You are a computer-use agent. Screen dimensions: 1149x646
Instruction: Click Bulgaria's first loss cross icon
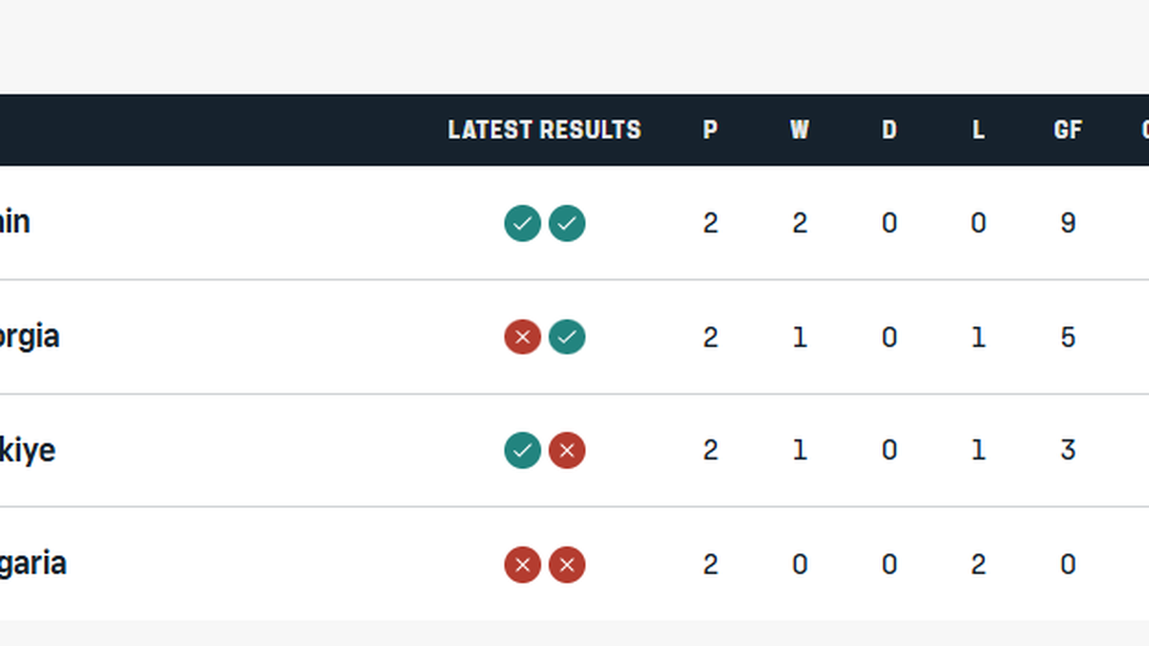522,565
